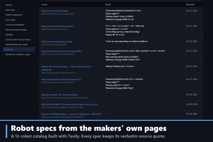The width and height of the screenshot is (213, 142).
Task: Click the quote 'Moving Speed 0.1-1.0 m/s'
Action: tap(117, 85)
